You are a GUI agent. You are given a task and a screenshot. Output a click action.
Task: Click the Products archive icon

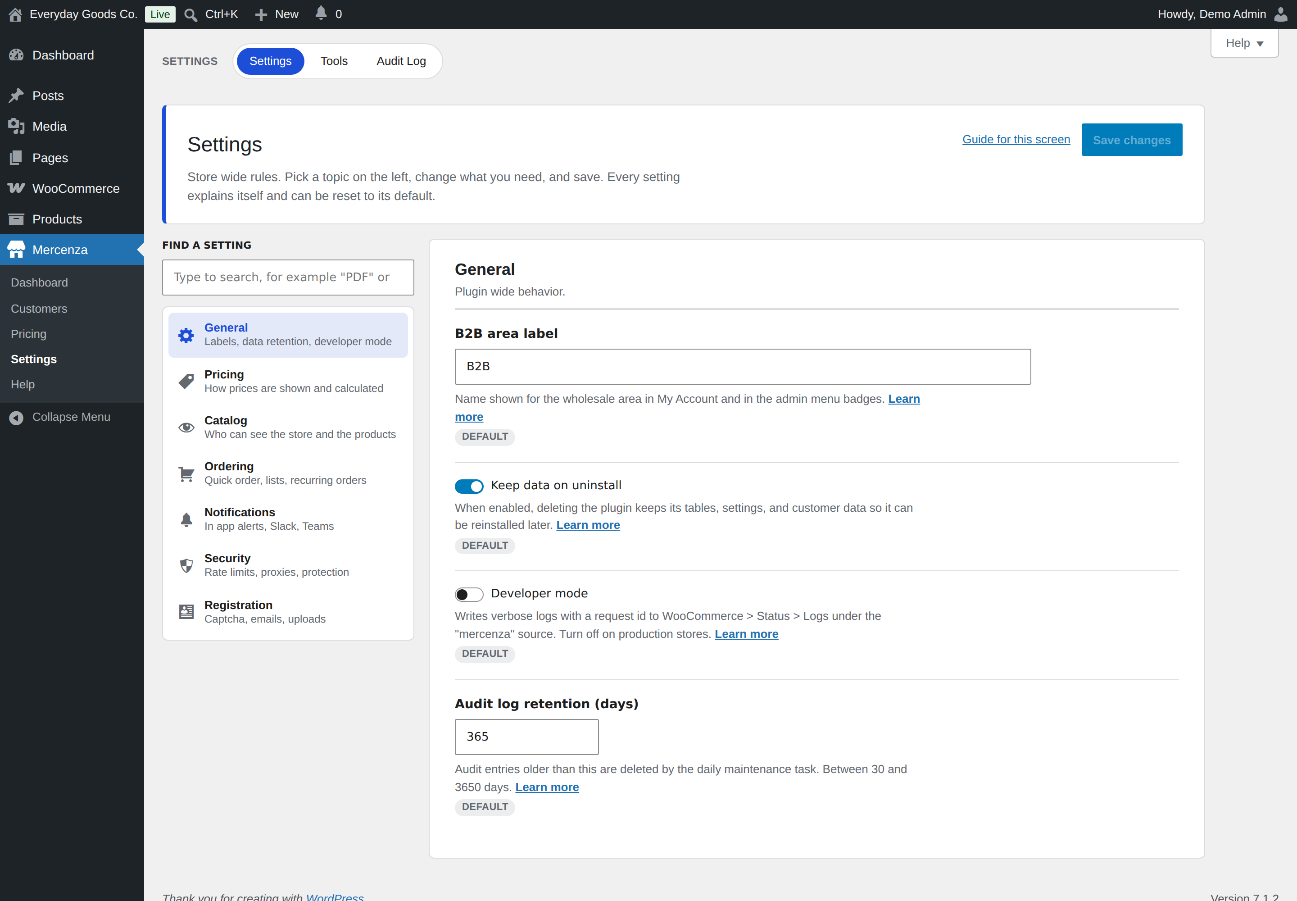[x=16, y=219]
